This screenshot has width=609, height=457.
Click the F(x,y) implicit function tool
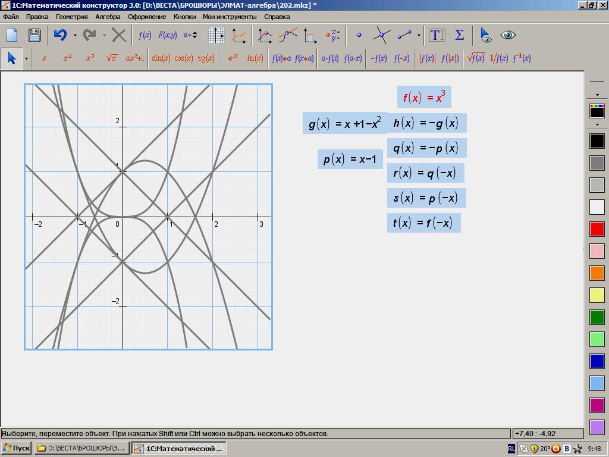167,35
